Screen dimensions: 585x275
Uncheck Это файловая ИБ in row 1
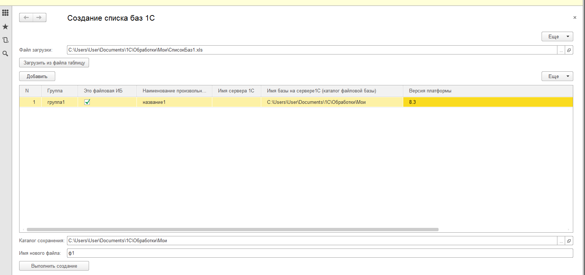[87, 102]
